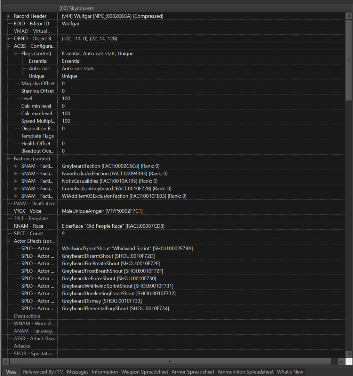Select the ATKR - Attack Race row
This screenshot has width=353, height=376.
pyautogui.click(x=174, y=339)
